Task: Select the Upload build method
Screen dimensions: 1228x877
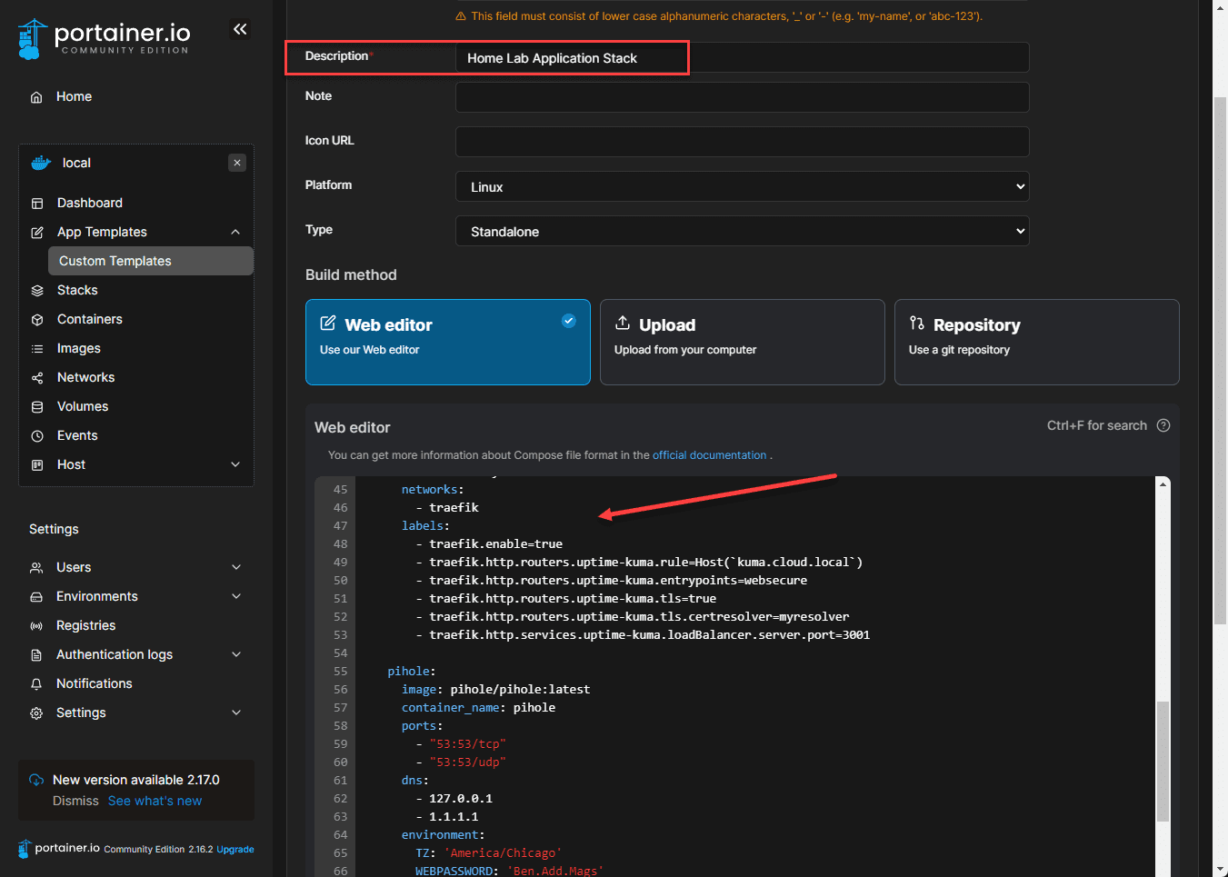Action: [742, 342]
